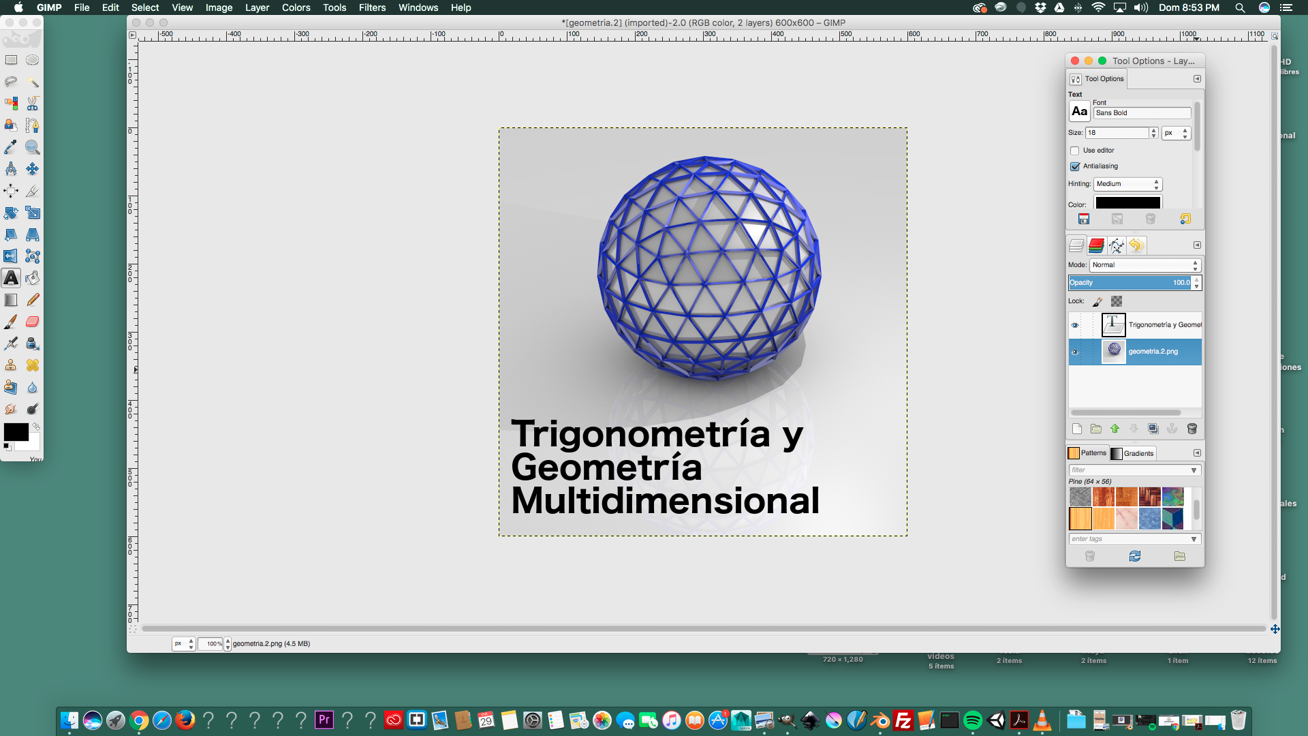Viewport: 1308px width, 736px height.
Task: Pick the Bucket Fill tool
Action: coord(32,278)
